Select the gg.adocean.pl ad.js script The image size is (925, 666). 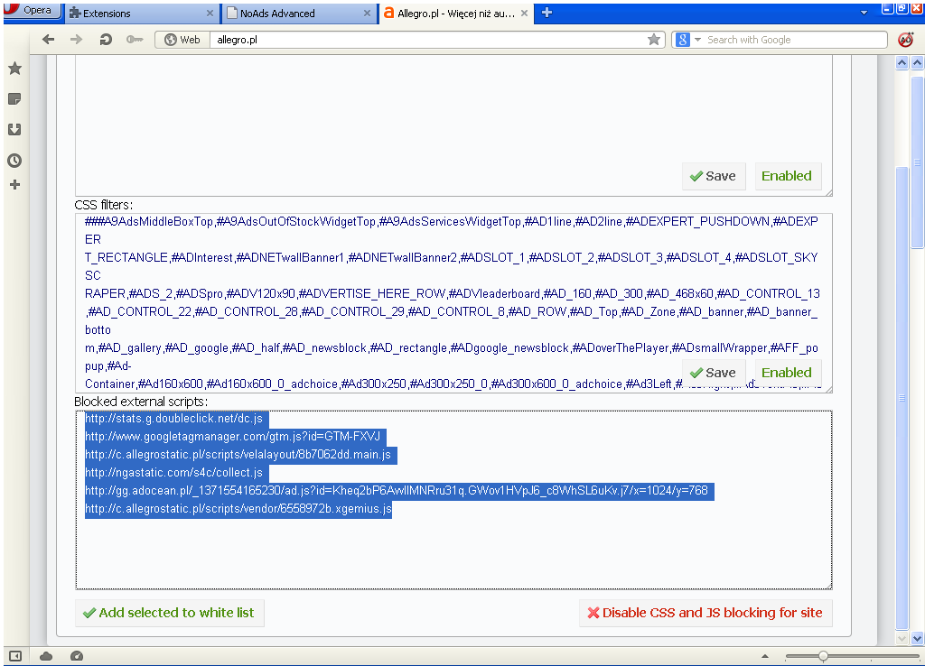click(397, 491)
